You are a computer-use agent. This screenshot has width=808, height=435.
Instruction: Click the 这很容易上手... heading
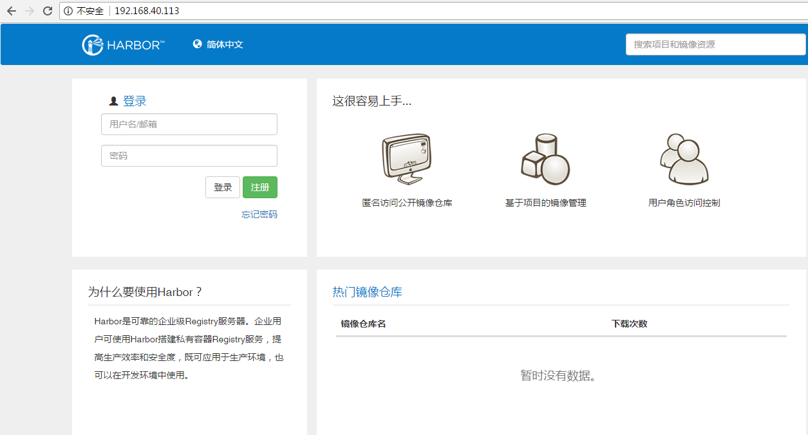371,101
